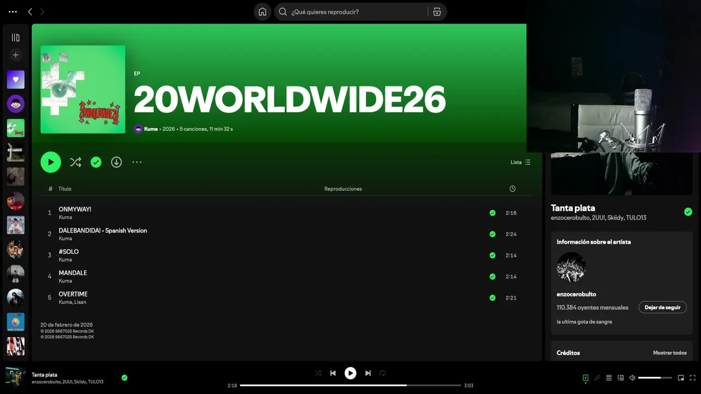Open the miniplayer icon
This screenshot has width=701, height=394.
point(681,378)
